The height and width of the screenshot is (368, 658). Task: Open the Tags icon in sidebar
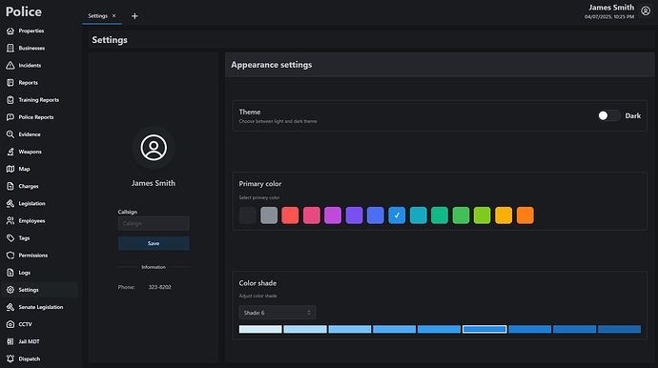[x=10, y=238]
